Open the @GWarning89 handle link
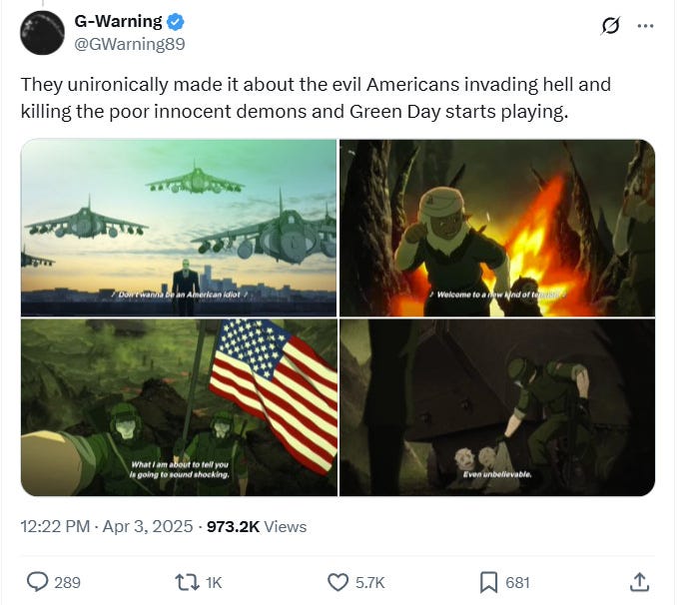The height and width of the screenshot is (605, 678). click(130, 44)
